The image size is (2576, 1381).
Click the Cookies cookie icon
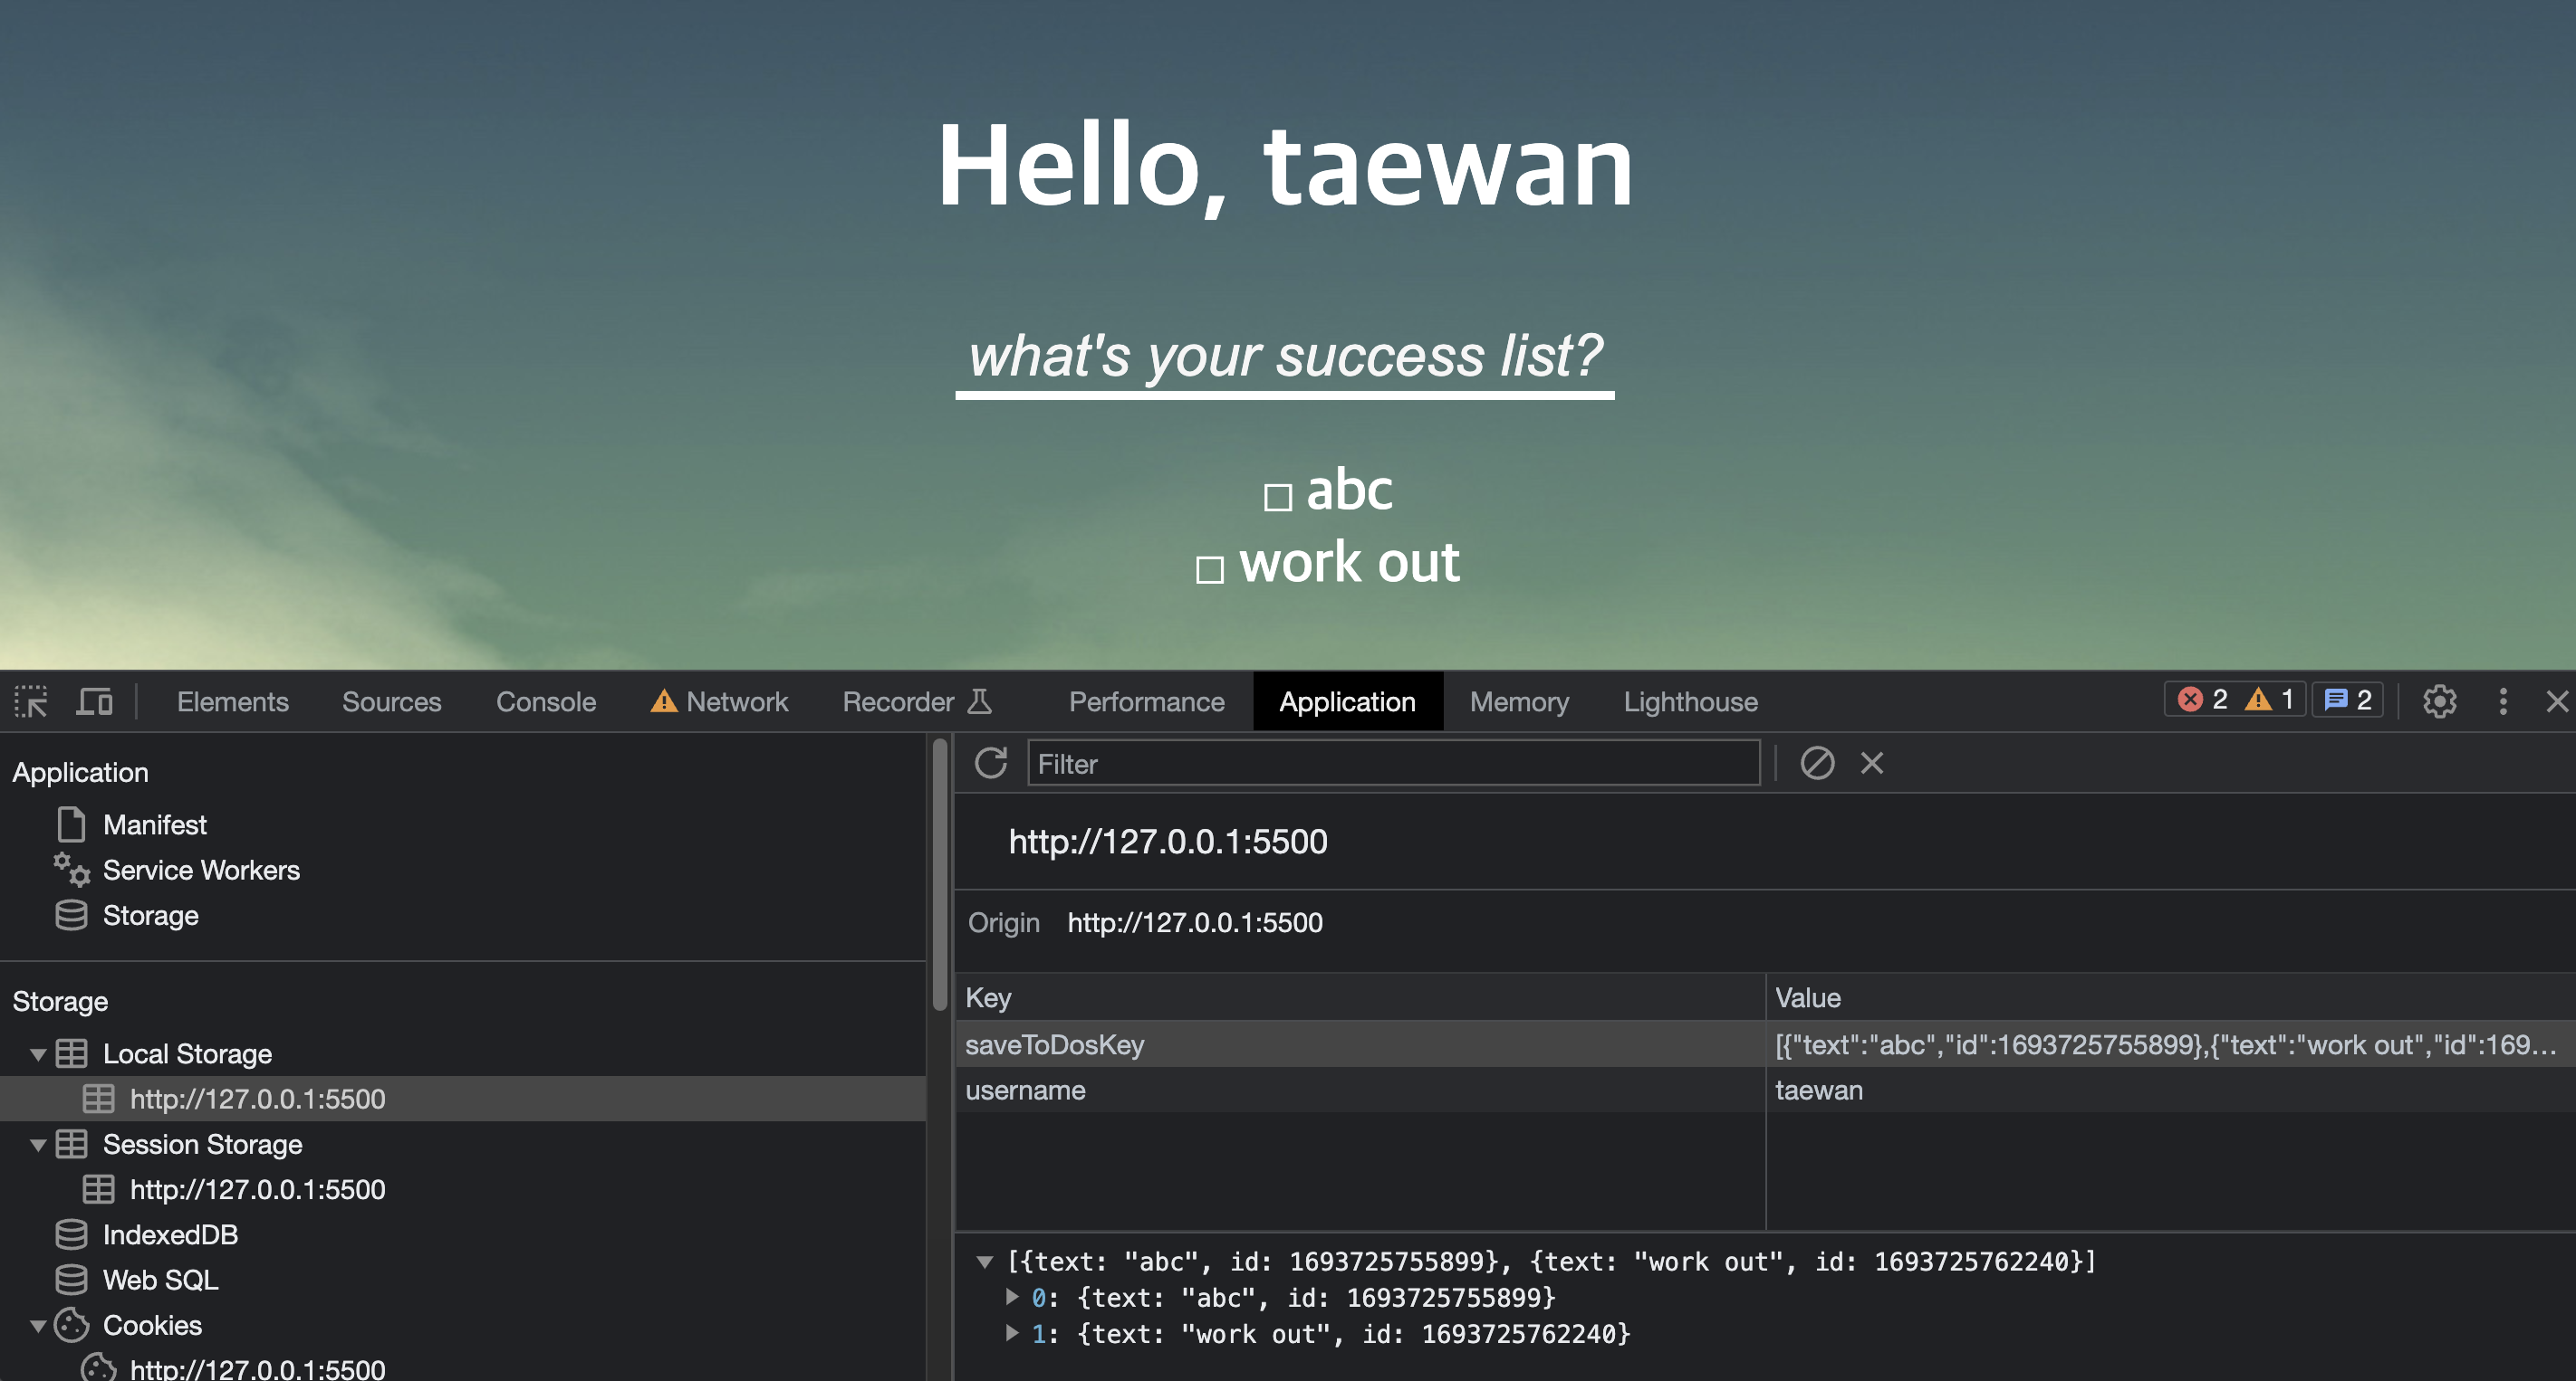71,1325
